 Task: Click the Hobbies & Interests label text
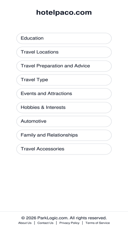(x=43, y=107)
